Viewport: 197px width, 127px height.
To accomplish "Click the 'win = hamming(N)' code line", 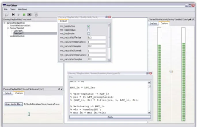I will coord(86,109).
